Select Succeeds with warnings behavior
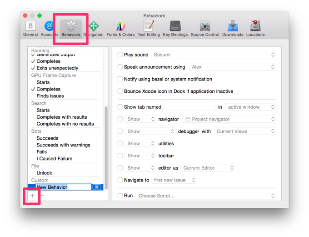Screen dimensions: 309x237 point(64,145)
